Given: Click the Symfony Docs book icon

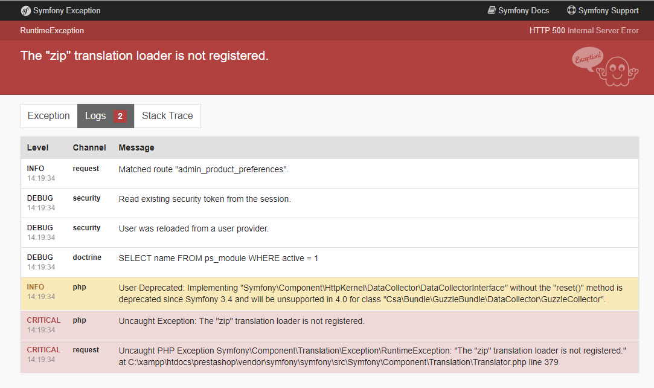Looking at the screenshot, I should point(492,10).
